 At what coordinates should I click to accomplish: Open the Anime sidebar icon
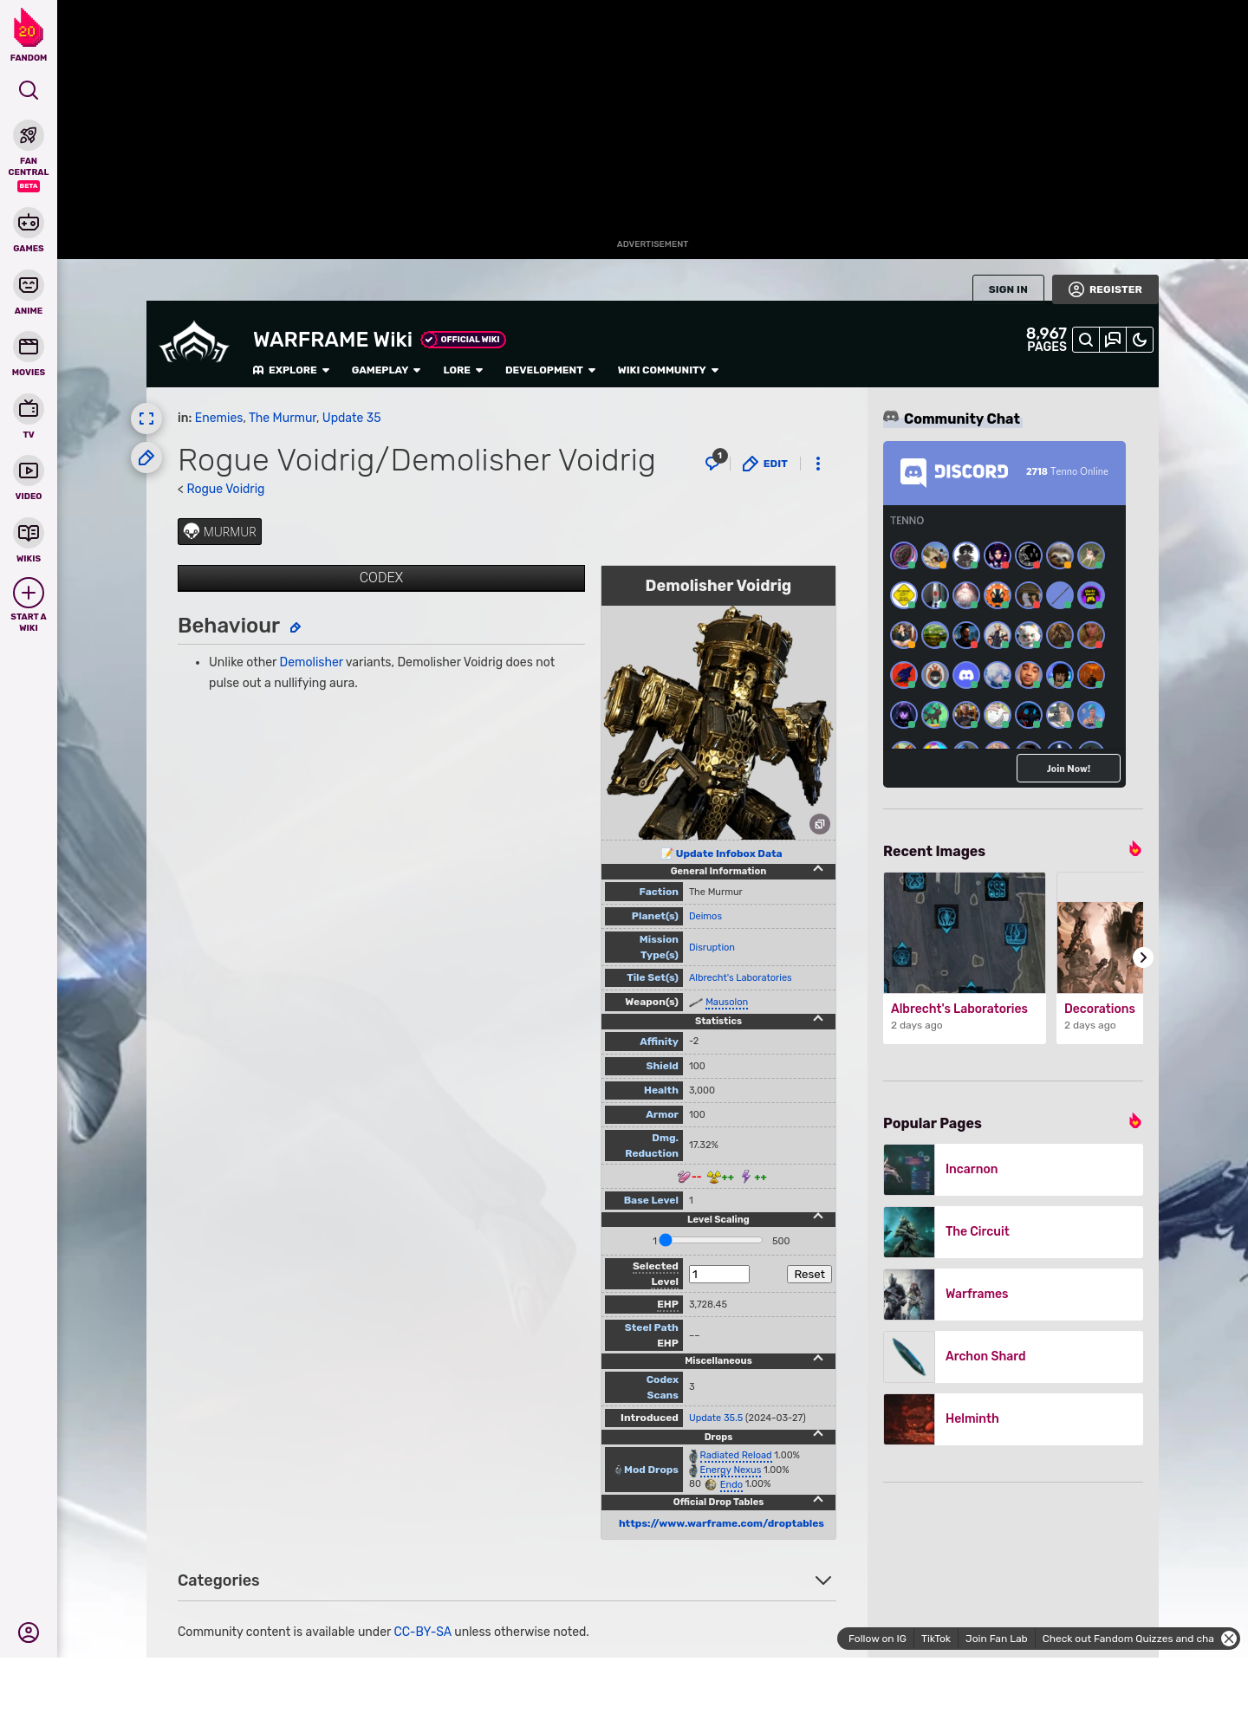click(x=29, y=285)
